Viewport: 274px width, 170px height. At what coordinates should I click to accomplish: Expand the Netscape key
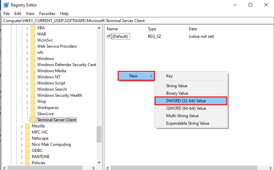[22, 139]
